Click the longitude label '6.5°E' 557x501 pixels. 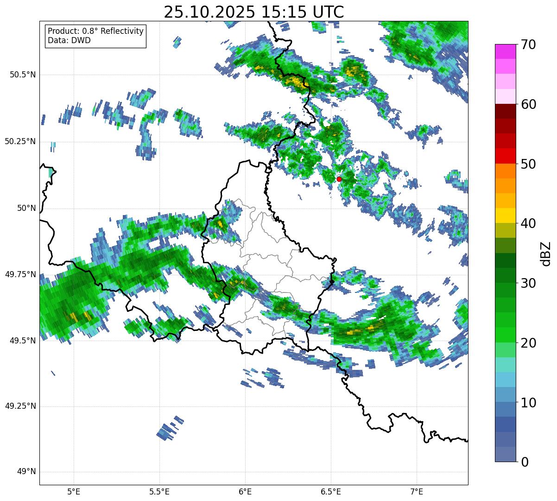click(331, 492)
